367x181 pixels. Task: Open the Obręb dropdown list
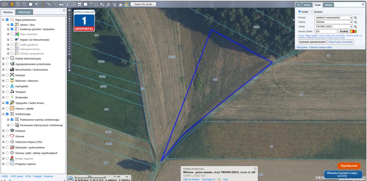(x=333, y=27)
